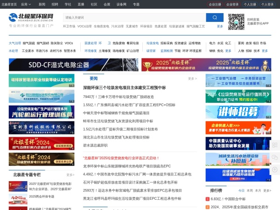Open the floating QR code sidebar icon
280x210 pixels.
coord(275,145)
